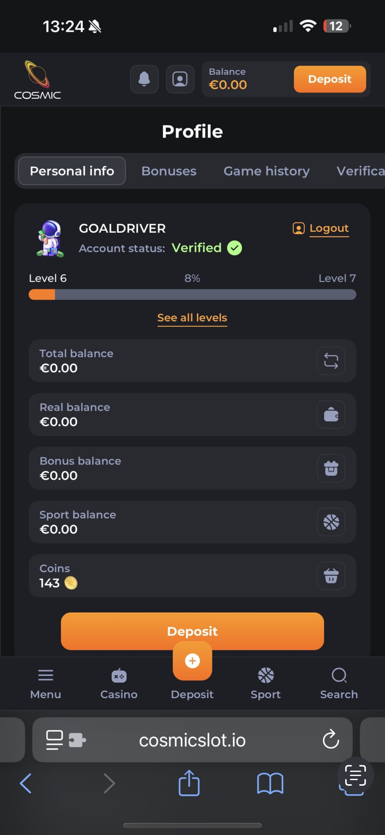Open the Coins shop basket icon
Image resolution: width=385 pixels, height=835 pixels.
331,576
